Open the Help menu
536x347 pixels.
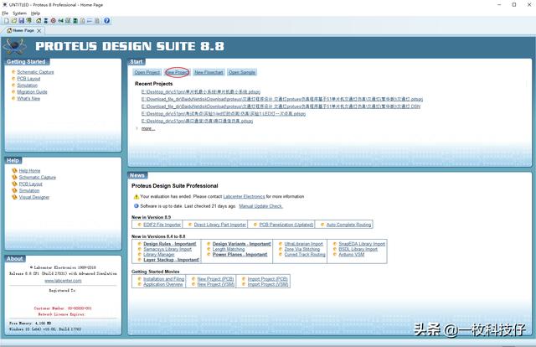[x=35, y=13]
